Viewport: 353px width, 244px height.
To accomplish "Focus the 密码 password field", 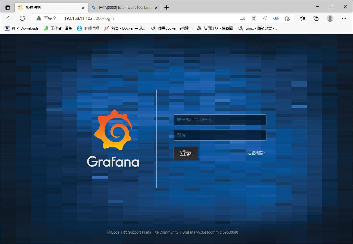I will pyautogui.click(x=220, y=135).
